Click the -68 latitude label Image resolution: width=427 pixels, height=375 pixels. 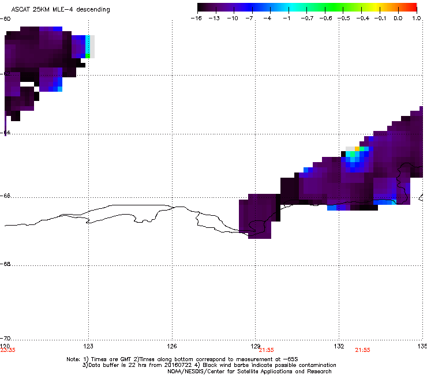(x=5, y=264)
